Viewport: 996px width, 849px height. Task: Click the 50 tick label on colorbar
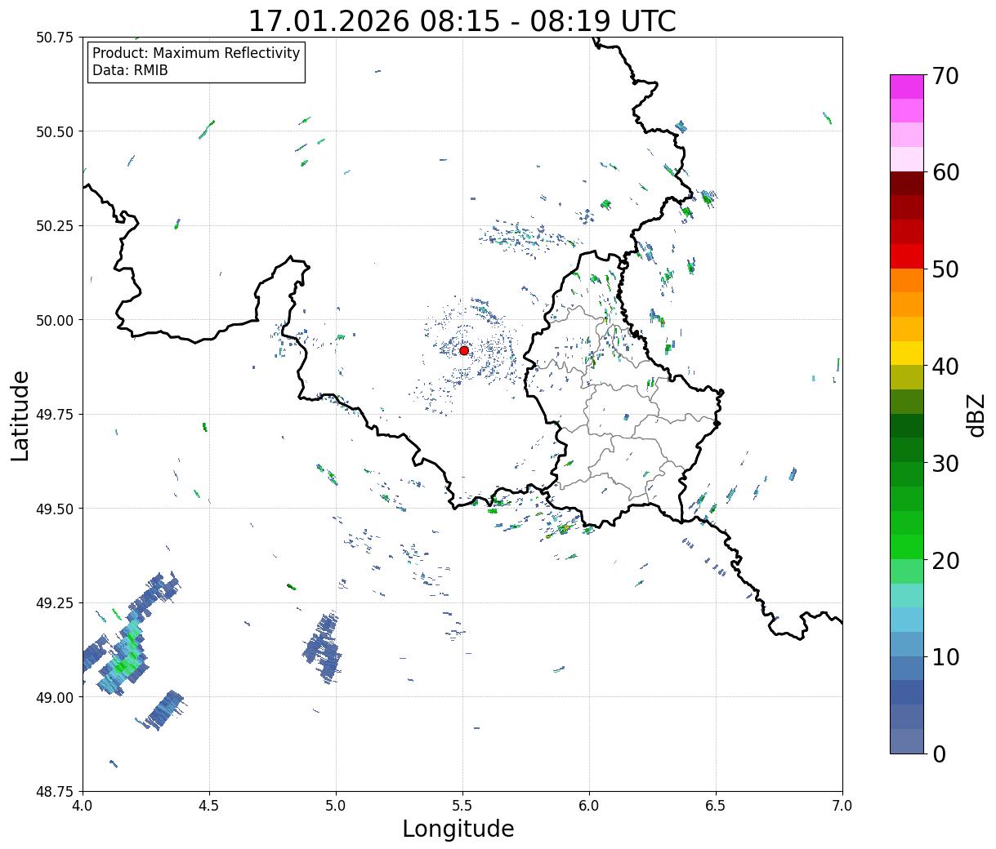click(945, 269)
